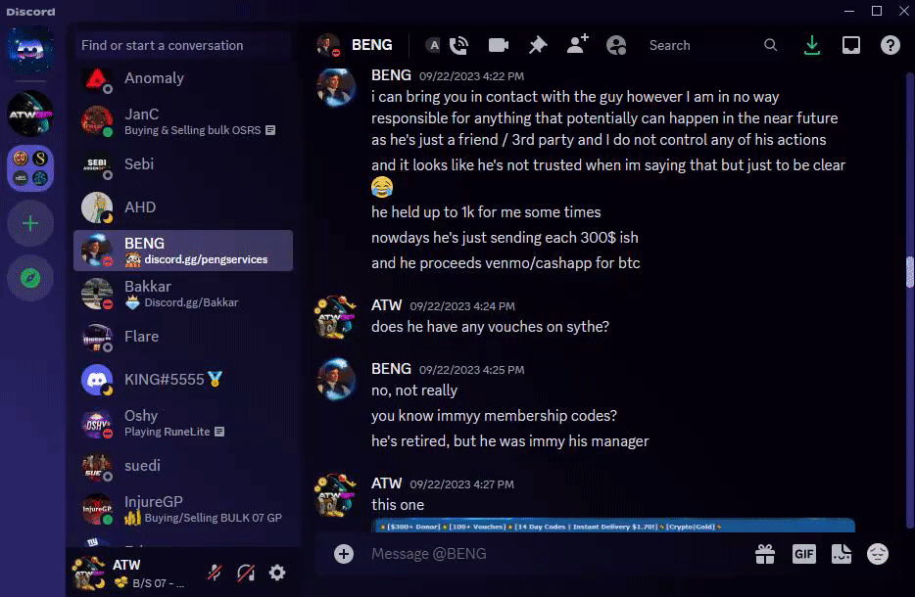915x597 pixels.
Task: Send a gift via gift icon
Action: click(764, 554)
